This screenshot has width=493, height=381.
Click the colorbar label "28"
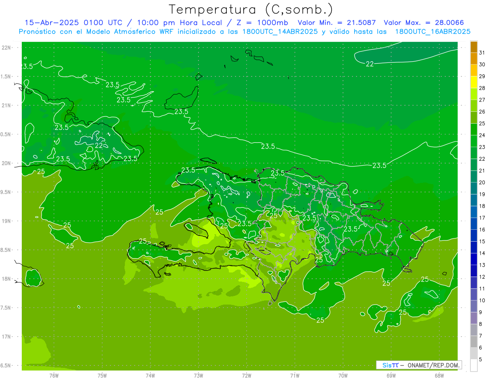click(x=482, y=88)
